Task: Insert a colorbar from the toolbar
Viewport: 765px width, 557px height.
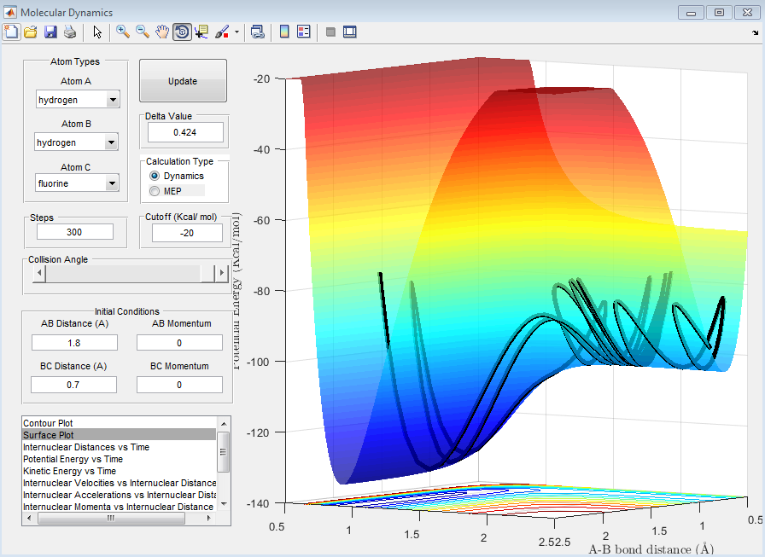Action: click(284, 32)
